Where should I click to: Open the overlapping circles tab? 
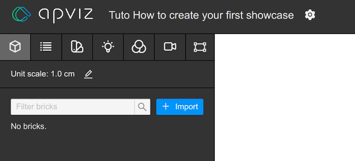coord(139,47)
